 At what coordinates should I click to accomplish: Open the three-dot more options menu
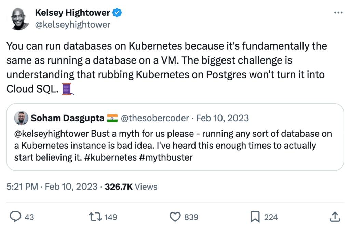(x=338, y=13)
